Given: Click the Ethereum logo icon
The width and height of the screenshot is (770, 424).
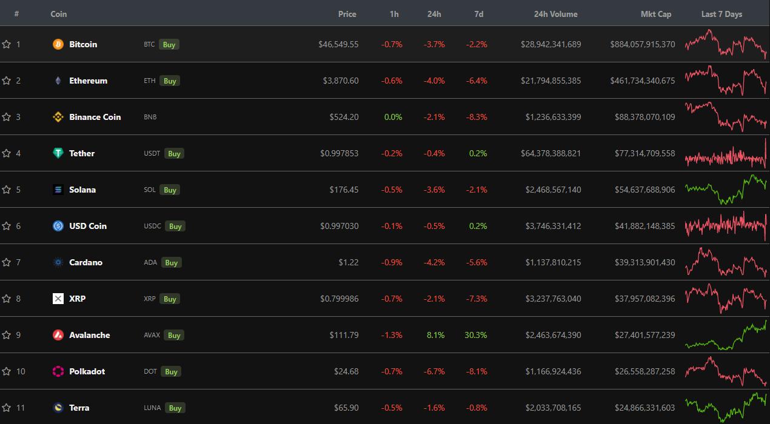Looking at the screenshot, I should 58,81.
